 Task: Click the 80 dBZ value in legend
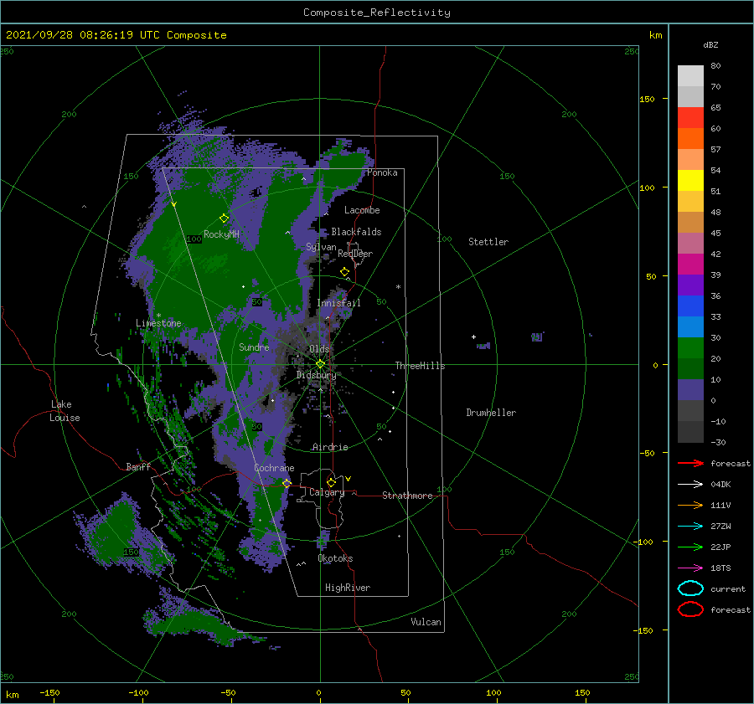point(715,65)
